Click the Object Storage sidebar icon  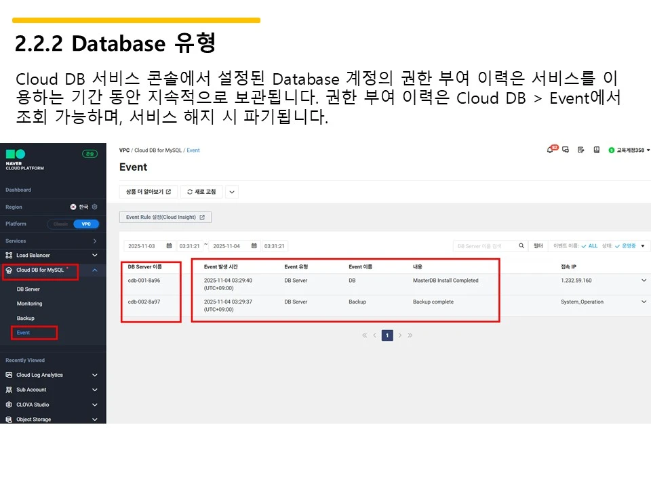point(9,420)
